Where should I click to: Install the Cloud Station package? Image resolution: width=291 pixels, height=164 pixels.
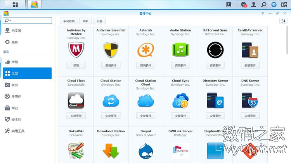[111, 116]
